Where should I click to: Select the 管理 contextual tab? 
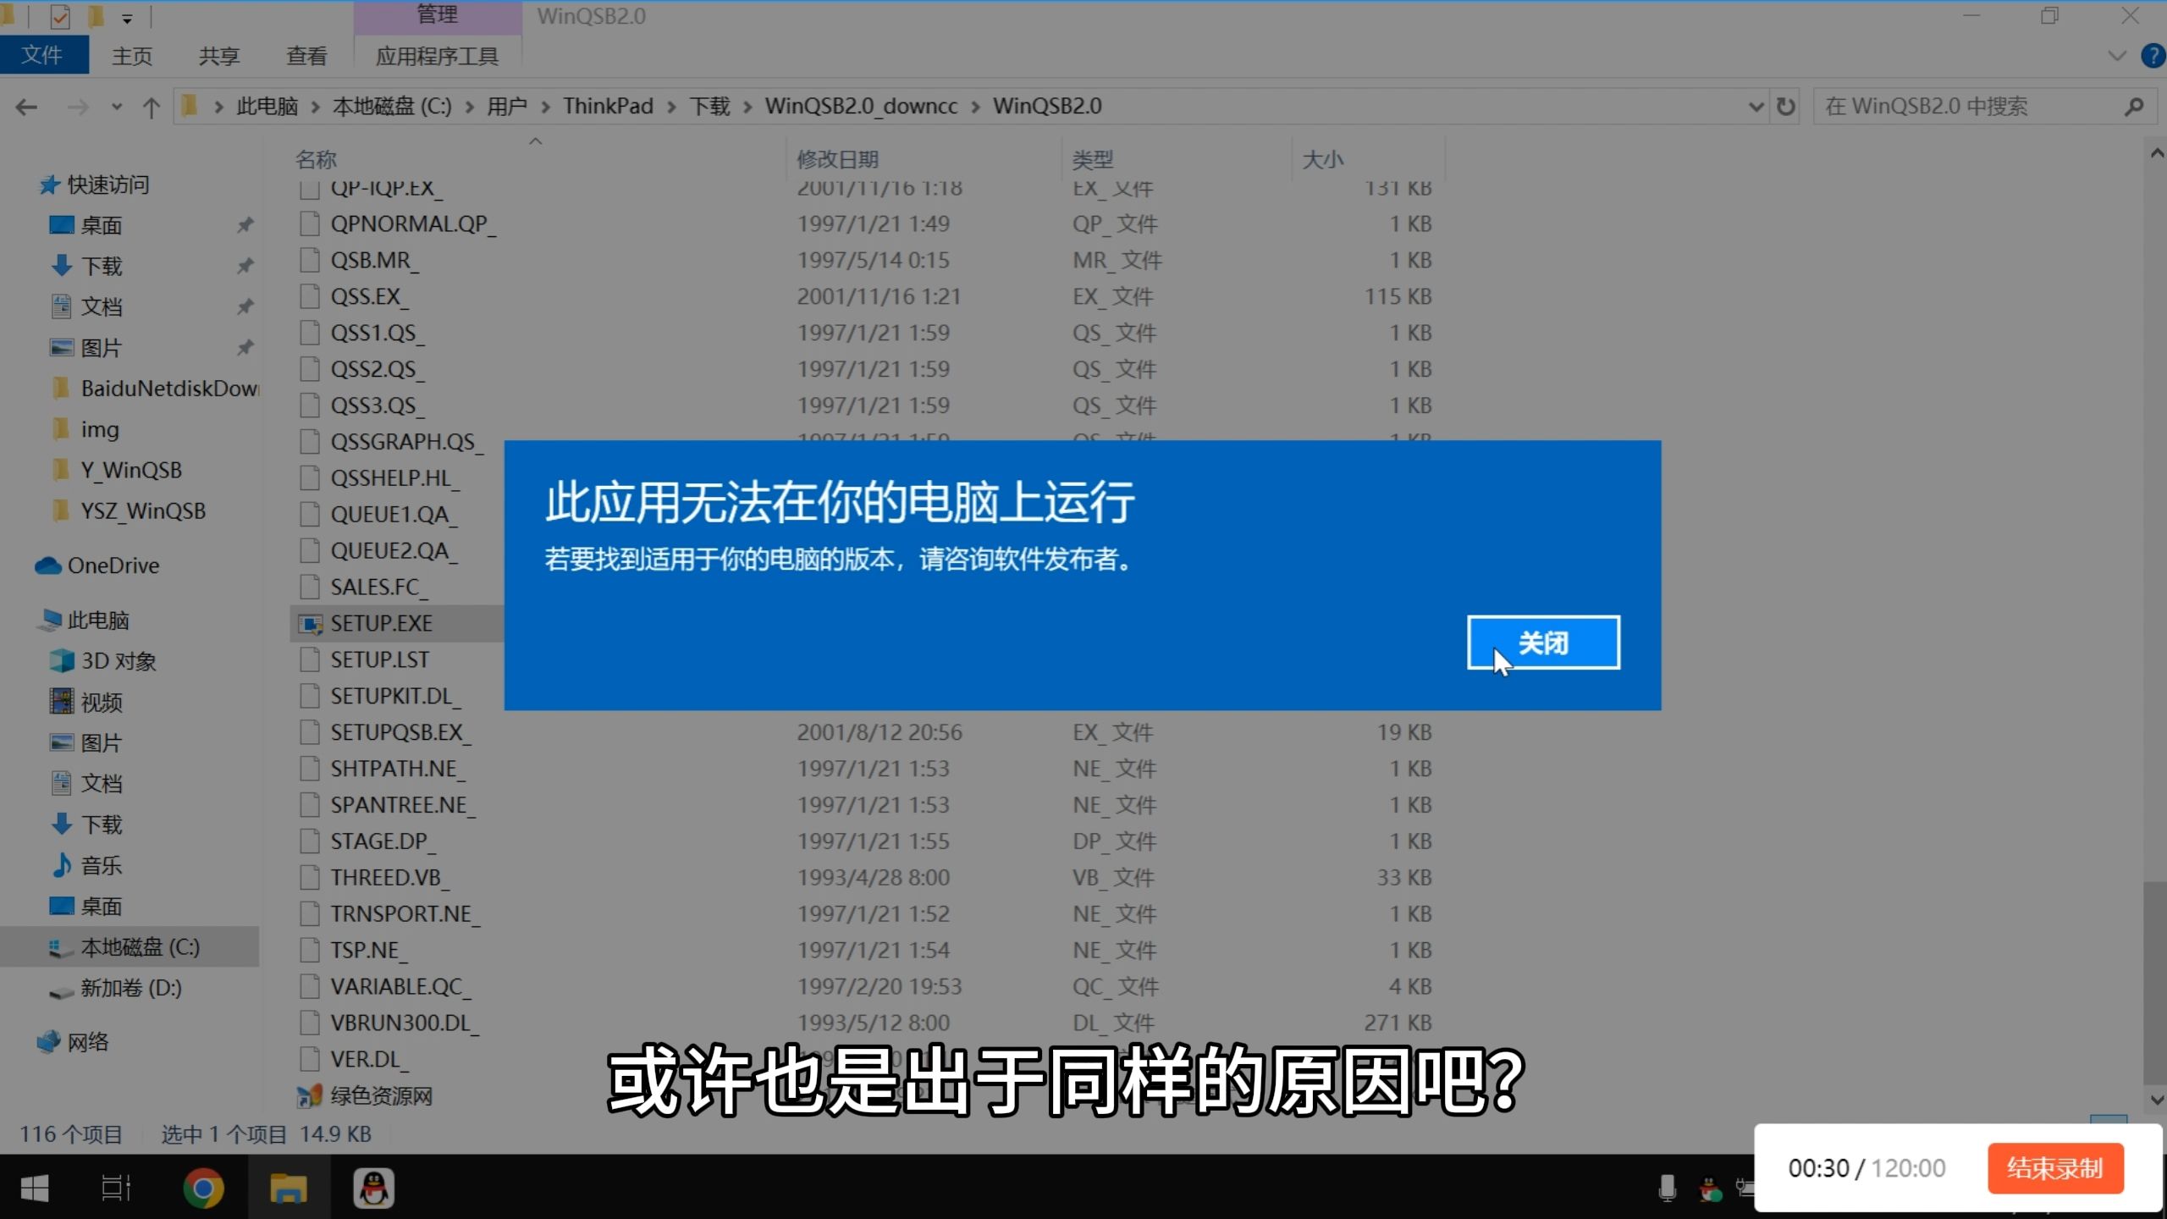pos(437,15)
